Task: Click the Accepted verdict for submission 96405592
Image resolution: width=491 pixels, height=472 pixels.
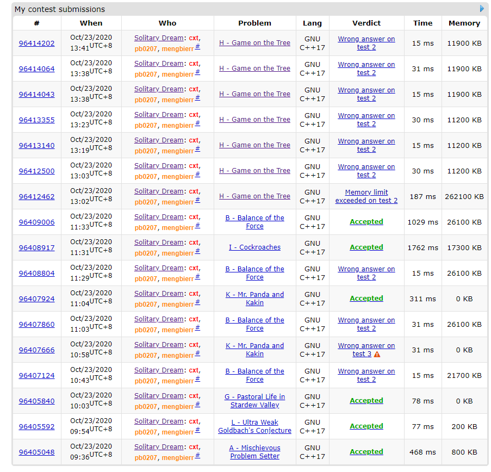Action: click(366, 426)
